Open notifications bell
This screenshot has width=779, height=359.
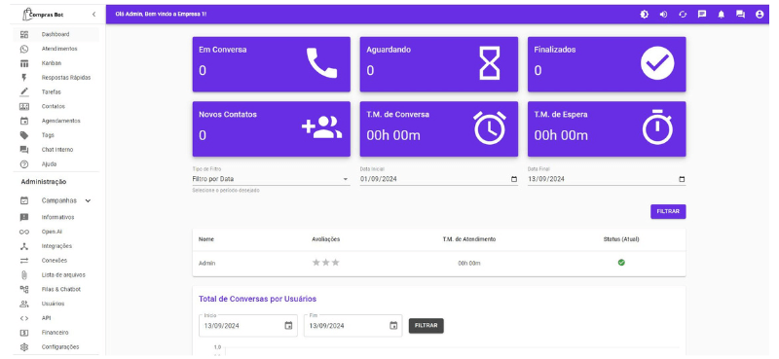[x=721, y=15]
